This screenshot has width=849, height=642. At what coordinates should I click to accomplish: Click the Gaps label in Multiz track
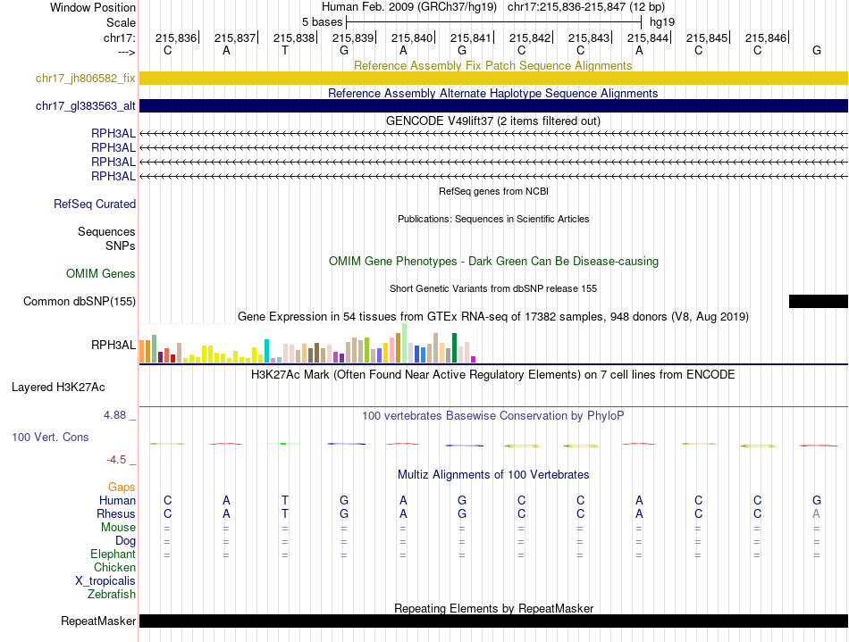coord(122,488)
